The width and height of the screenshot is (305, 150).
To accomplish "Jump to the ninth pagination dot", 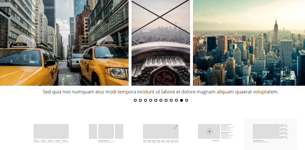I will 176,100.
